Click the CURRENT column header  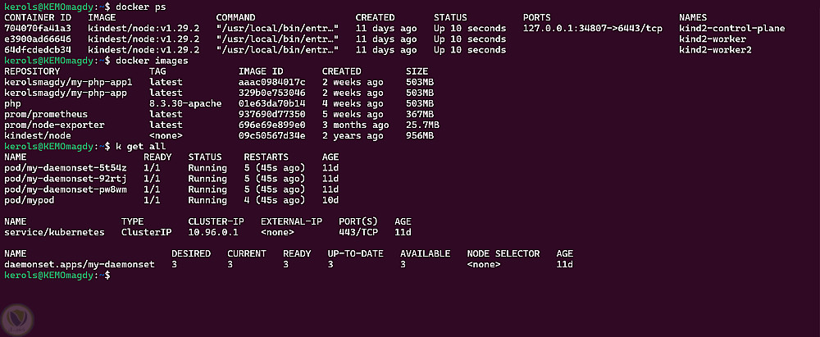click(247, 254)
